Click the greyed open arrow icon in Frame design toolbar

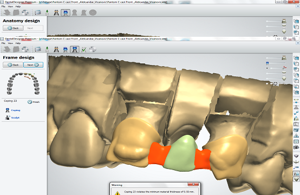(7, 49)
